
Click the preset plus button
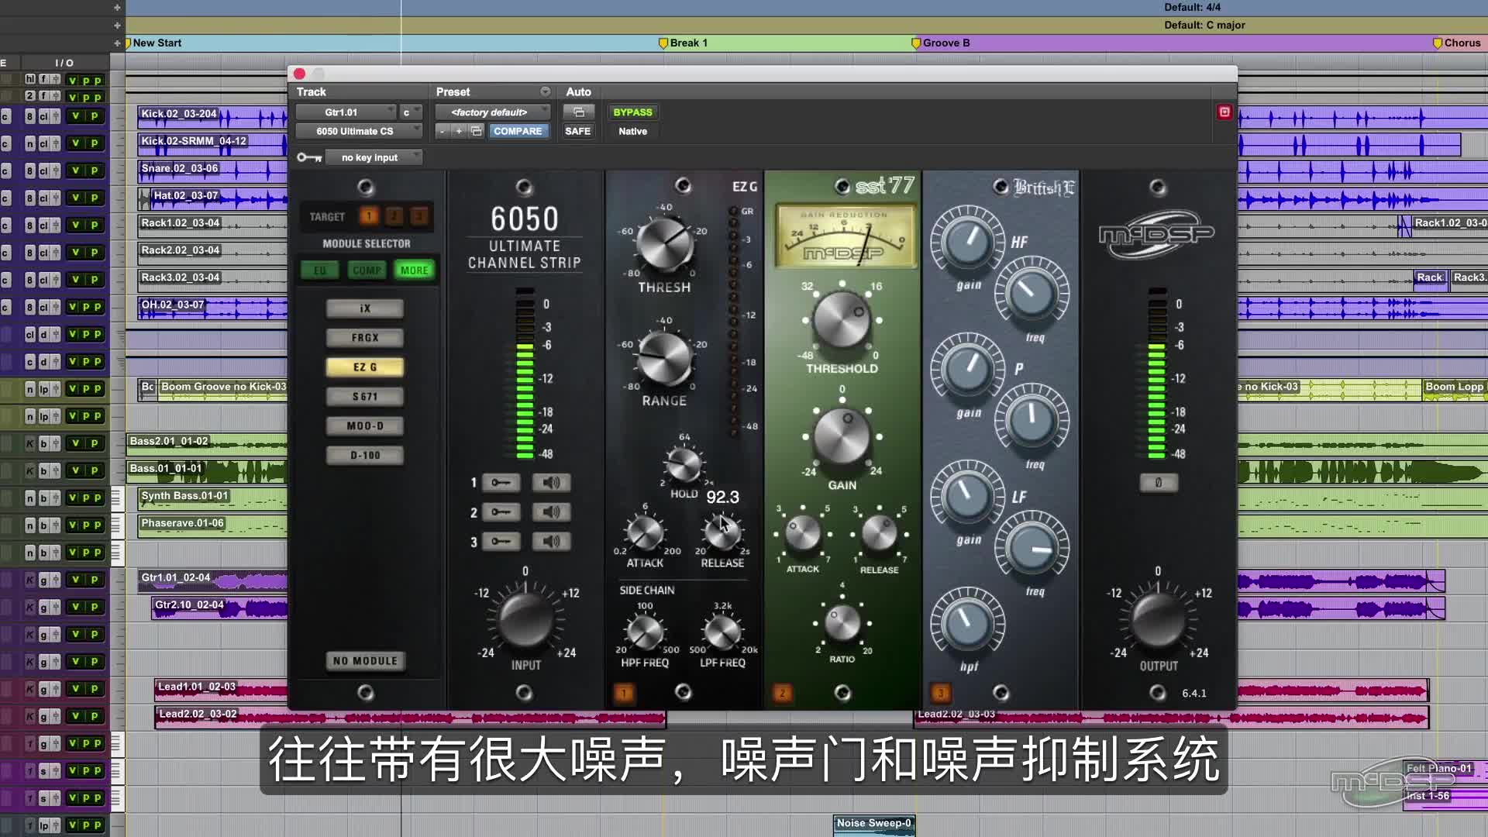point(459,131)
